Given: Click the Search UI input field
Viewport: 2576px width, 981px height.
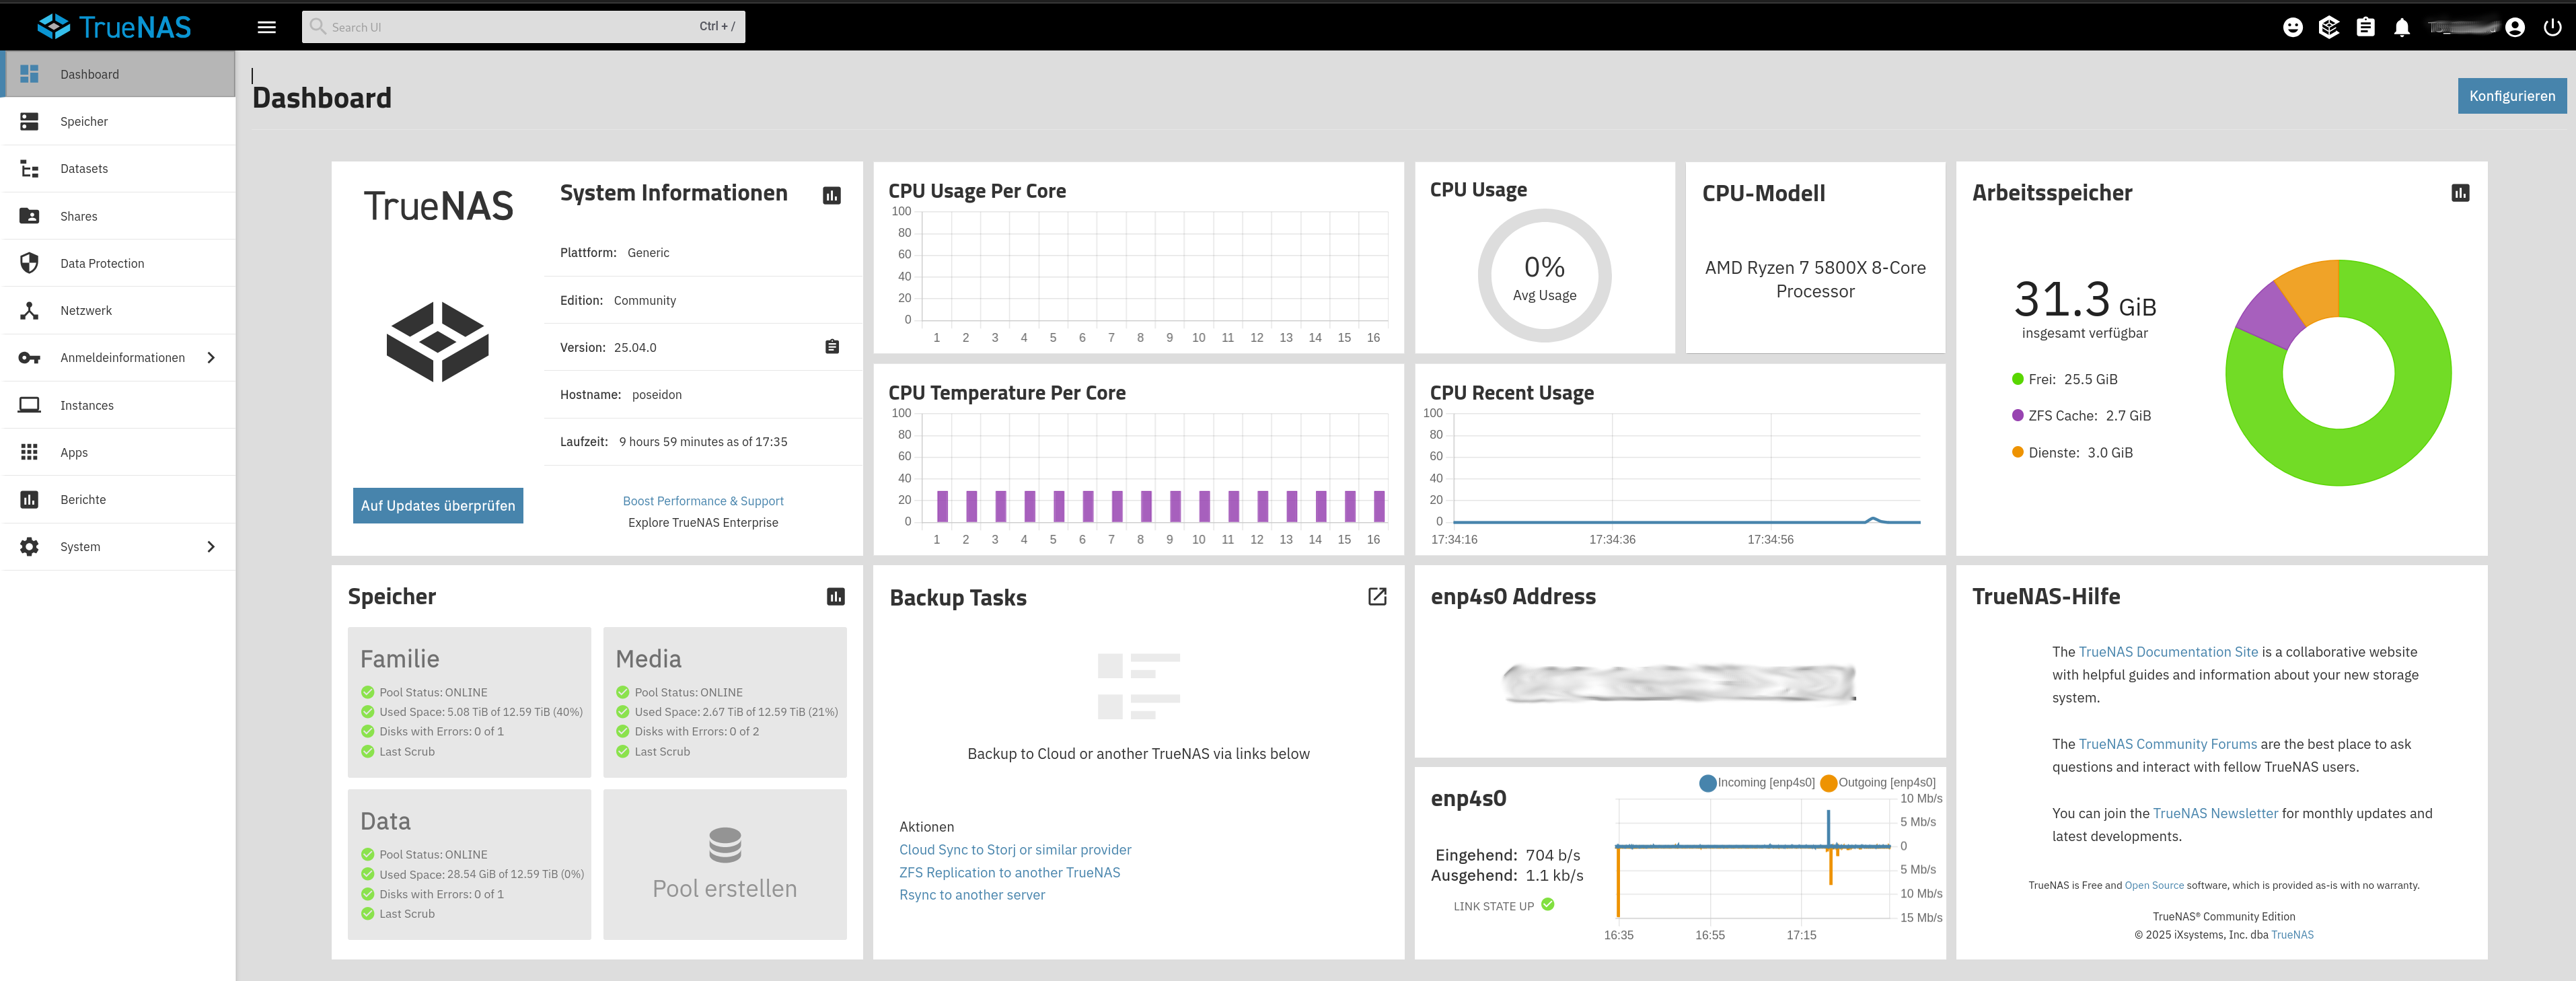Looking at the screenshot, I should click(523, 27).
